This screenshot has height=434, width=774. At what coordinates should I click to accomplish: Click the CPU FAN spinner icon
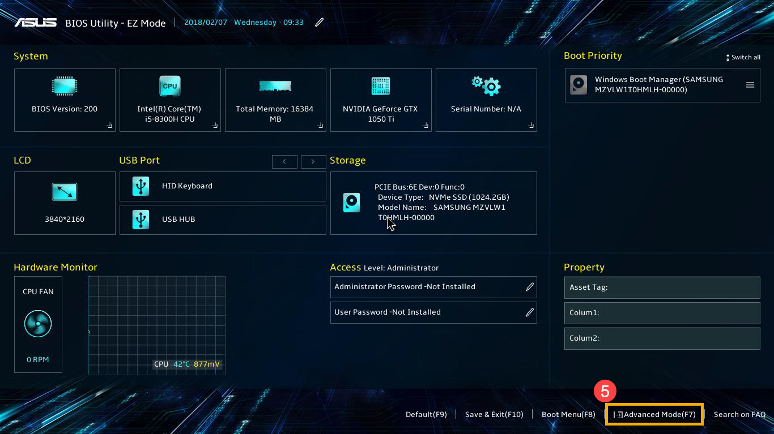(x=38, y=325)
